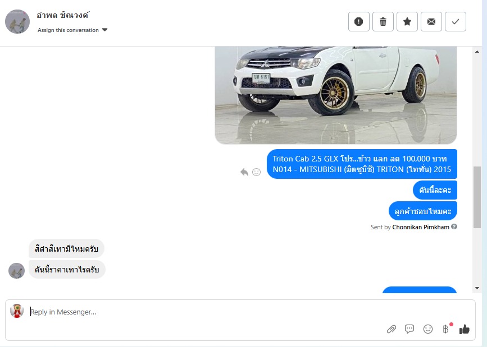Reply to the Triton Cab message using arrow icon

[x=244, y=172]
